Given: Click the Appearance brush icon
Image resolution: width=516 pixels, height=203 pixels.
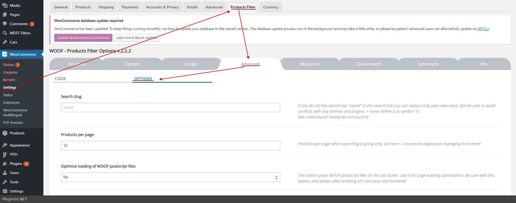Looking at the screenshot, I should (x=5, y=145).
